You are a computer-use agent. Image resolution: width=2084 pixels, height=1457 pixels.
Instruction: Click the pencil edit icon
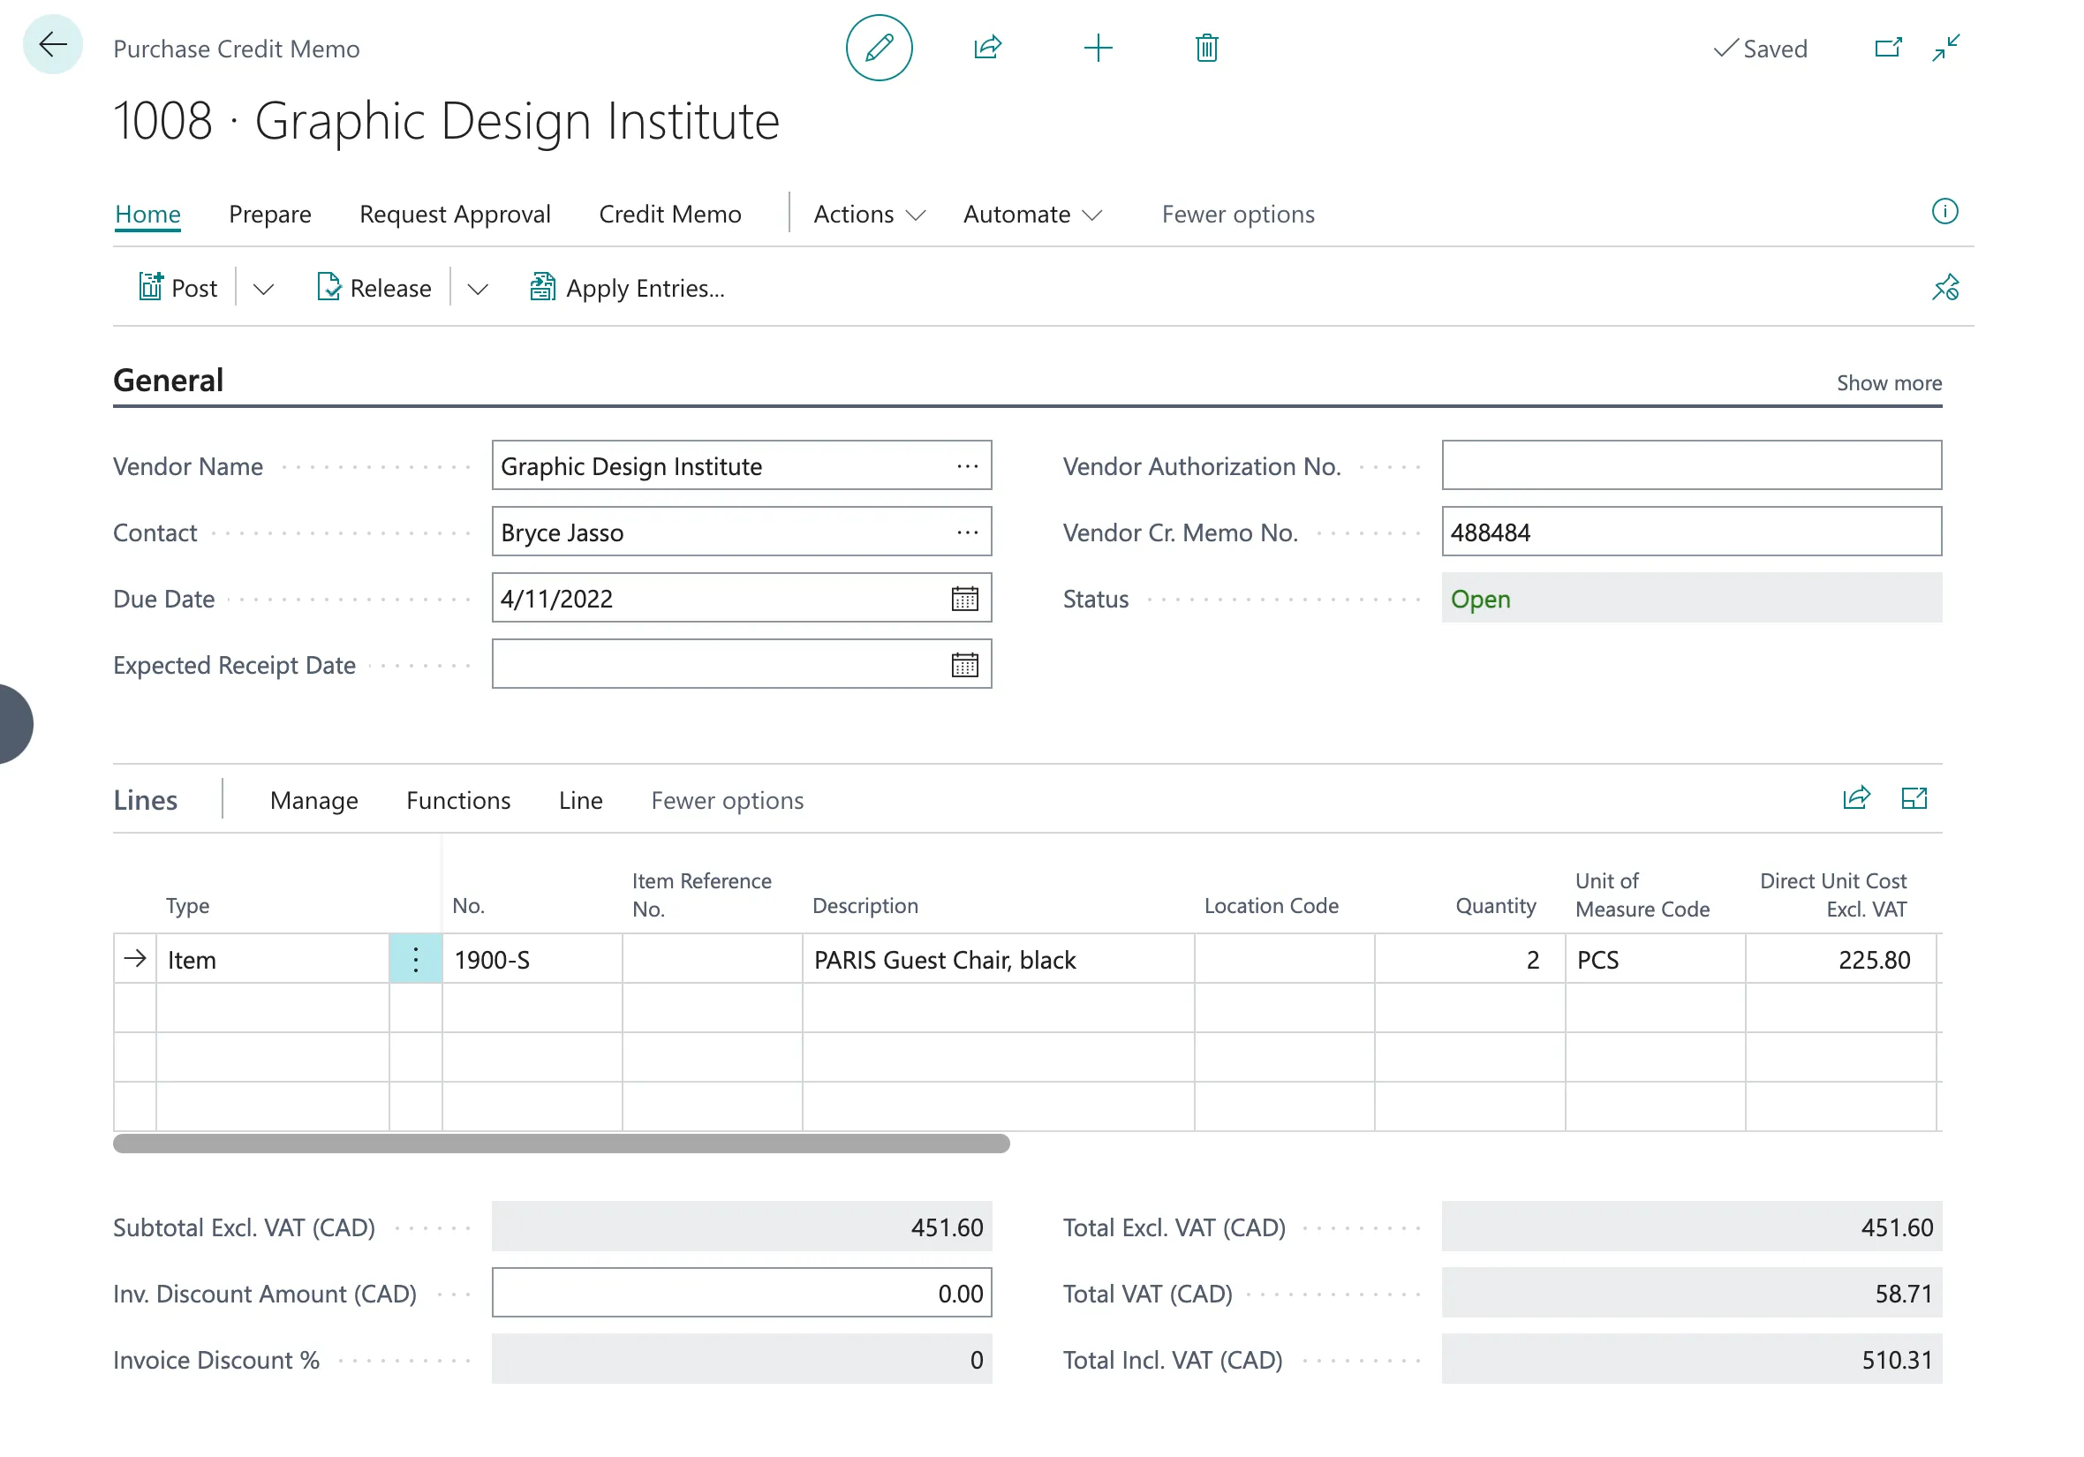879,47
